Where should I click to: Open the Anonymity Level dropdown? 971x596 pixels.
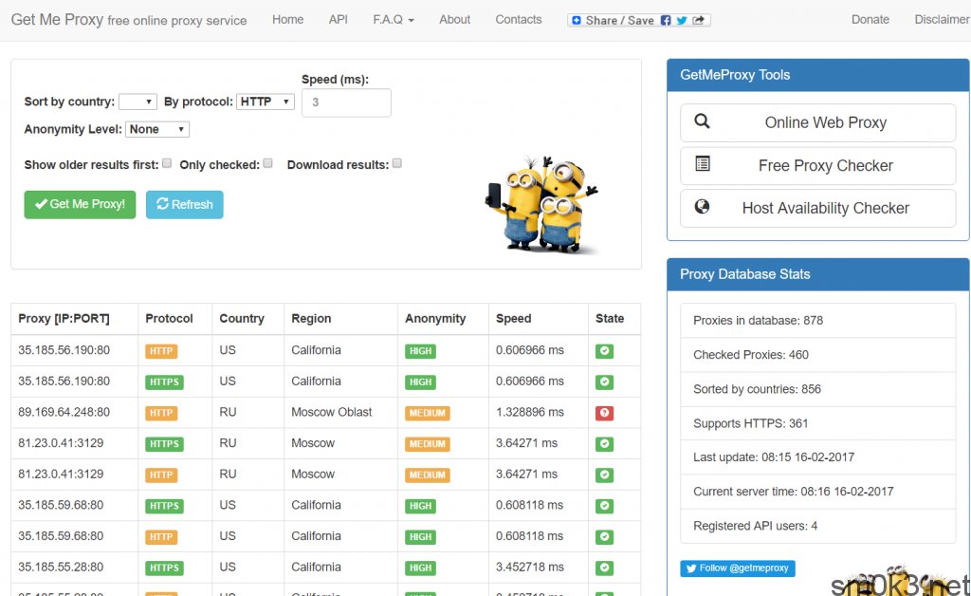click(157, 129)
